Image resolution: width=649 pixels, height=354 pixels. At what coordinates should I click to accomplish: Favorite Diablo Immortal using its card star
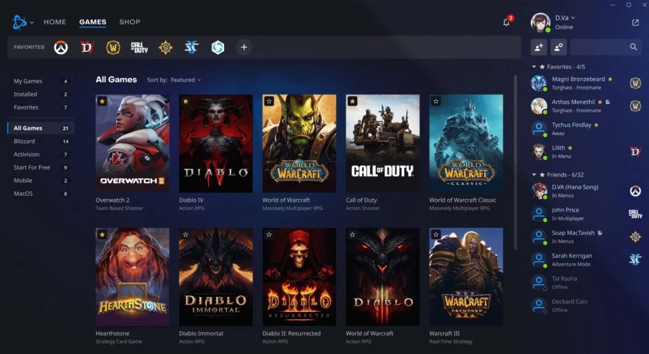click(186, 235)
